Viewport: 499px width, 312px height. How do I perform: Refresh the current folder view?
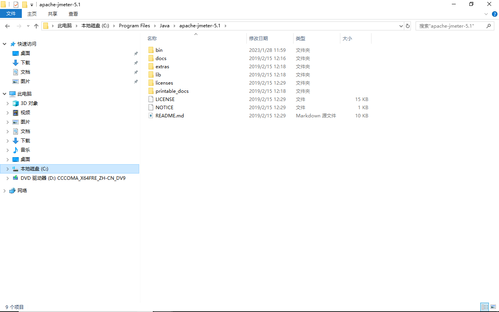pyautogui.click(x=408, y=26)
